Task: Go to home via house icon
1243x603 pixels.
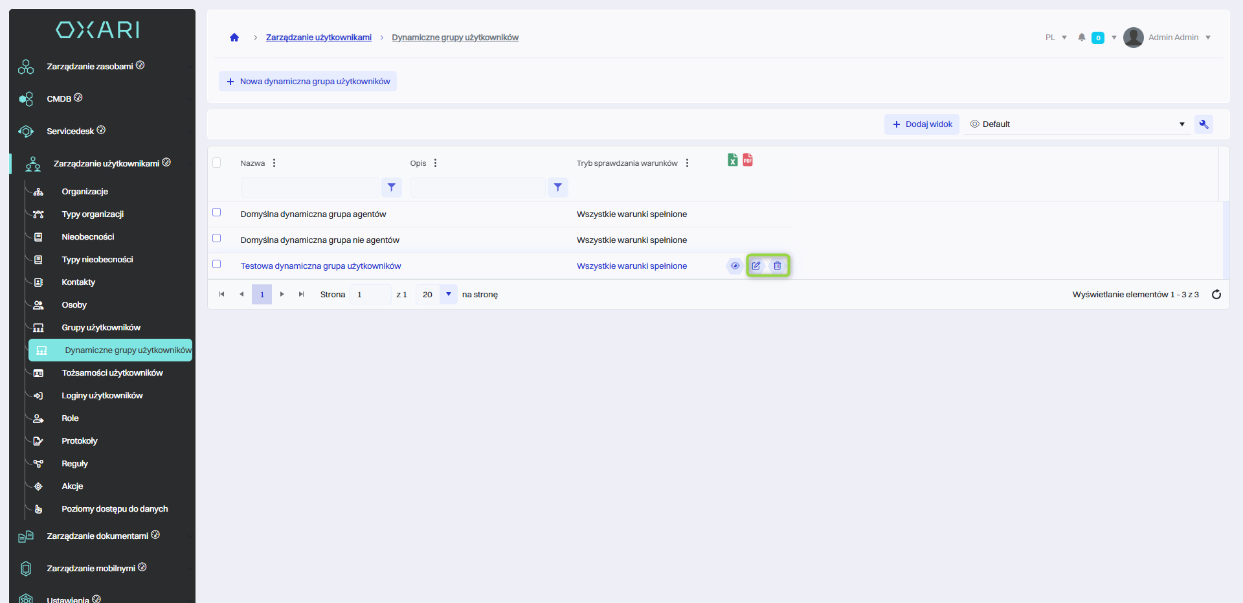Action: click(234, 38)
